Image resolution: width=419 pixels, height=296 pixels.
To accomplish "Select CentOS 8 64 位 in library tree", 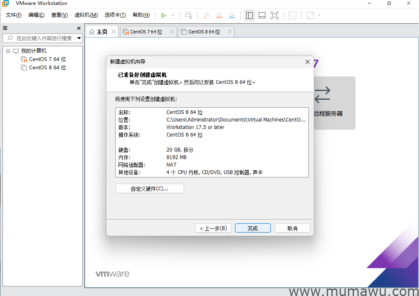I will pyautogui.click(x=47, y=68).
